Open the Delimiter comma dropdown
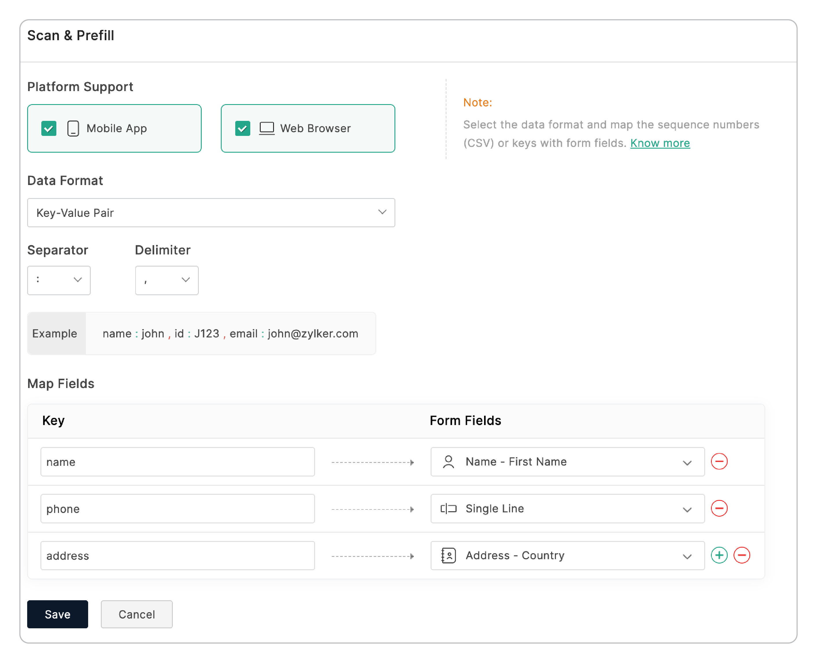The height and width of the screenshot is (663, 817). (166, 280)
